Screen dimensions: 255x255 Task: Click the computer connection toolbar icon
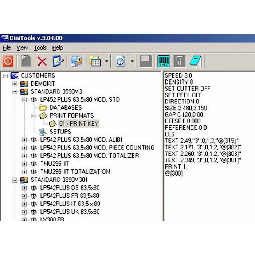click(76, 61)
